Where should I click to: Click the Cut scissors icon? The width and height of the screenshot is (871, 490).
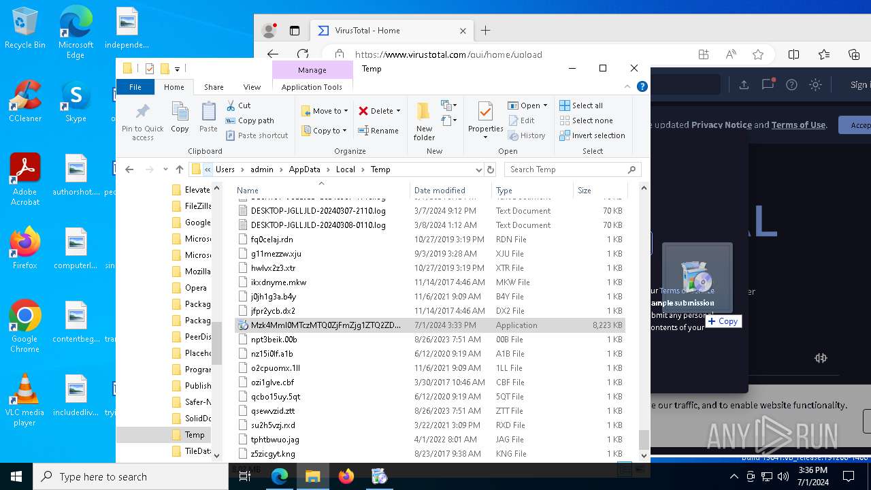(x=231, y=105)
